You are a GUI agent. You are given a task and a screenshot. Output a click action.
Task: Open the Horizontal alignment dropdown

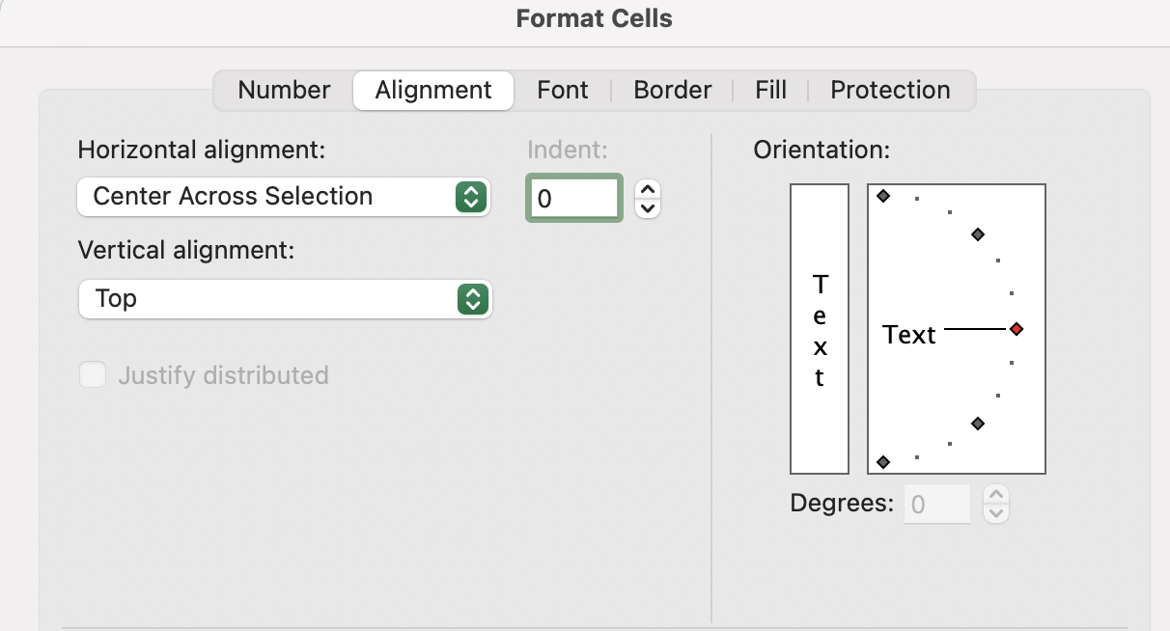click(284, 197)
